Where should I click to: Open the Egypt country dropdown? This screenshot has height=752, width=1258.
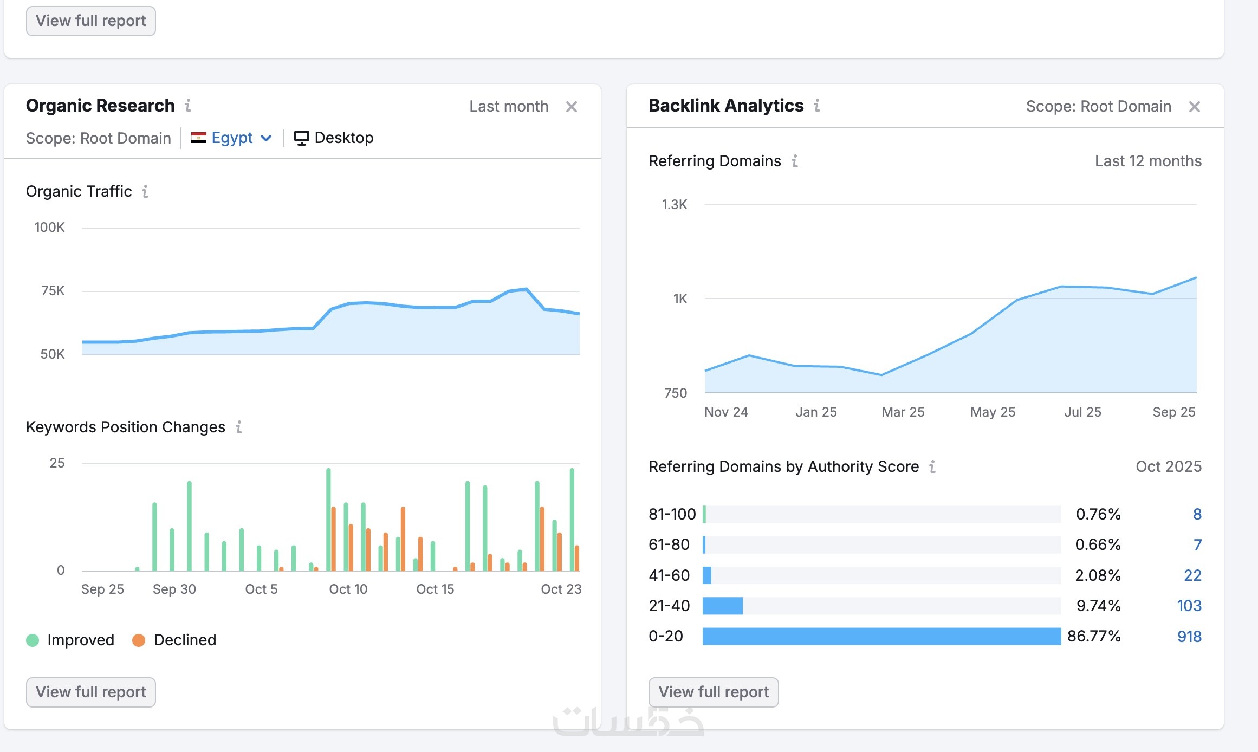pos(232,138)
